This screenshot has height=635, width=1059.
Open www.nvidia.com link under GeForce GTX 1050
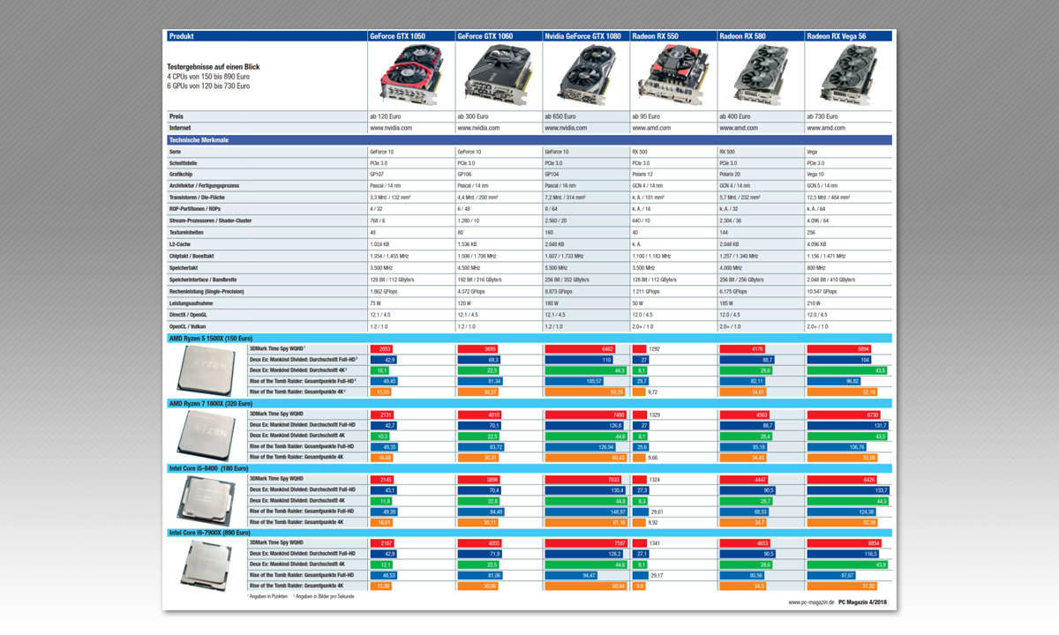pyautogui.click(x=391, y=128)
